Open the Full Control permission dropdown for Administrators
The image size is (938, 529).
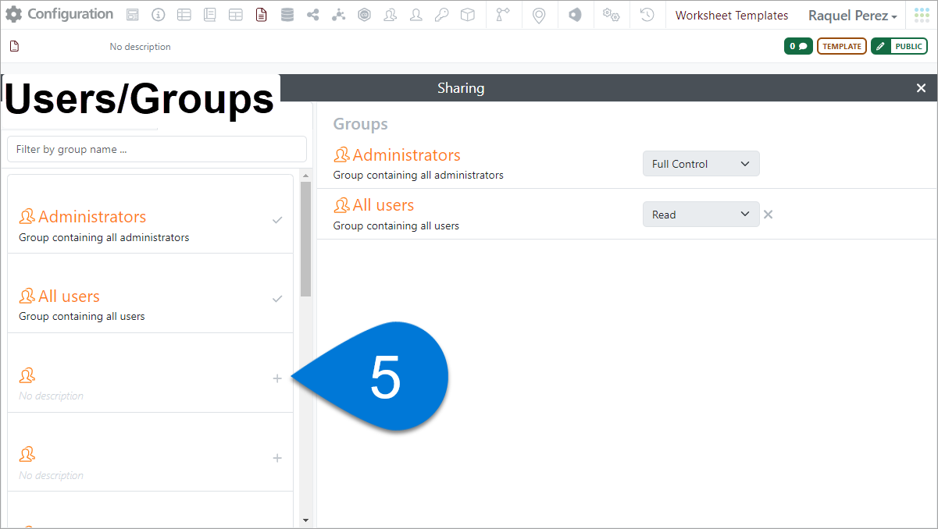(701, 163)
